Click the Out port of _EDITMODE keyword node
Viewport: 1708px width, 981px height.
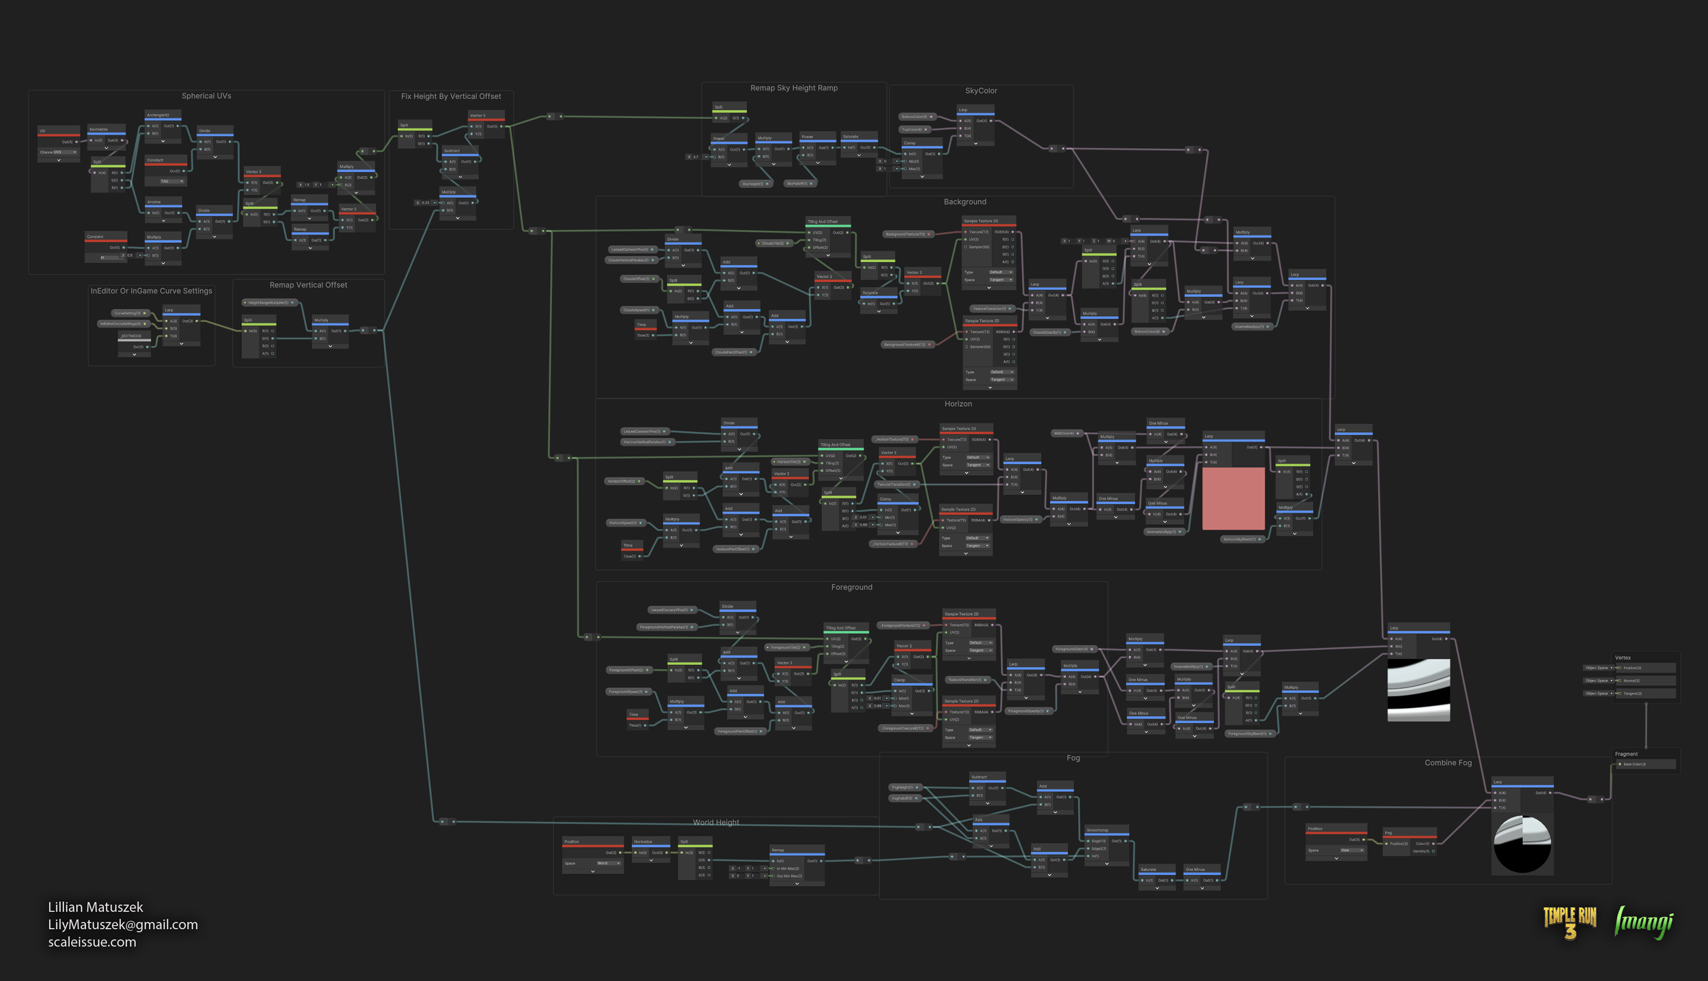click(x=147, y=347)
